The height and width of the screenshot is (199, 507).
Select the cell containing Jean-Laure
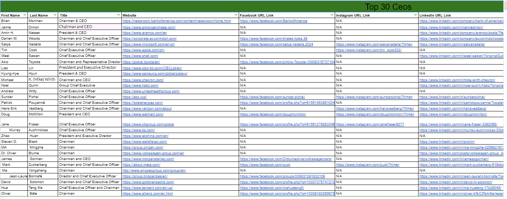click(x=14, y=176)
